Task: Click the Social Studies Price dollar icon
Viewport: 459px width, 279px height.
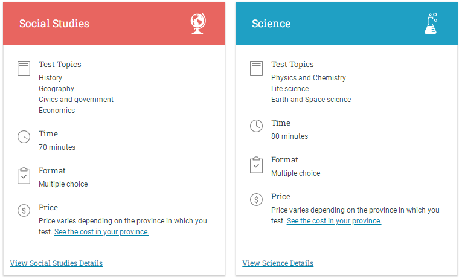Action: pyautogui.click(x=24, y=211)
